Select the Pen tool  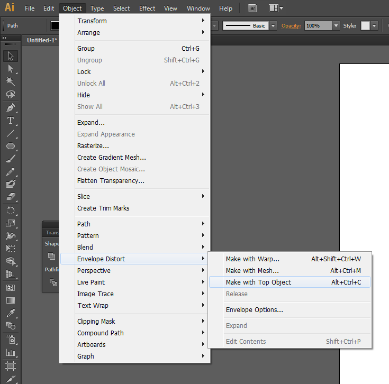(10, 107)
